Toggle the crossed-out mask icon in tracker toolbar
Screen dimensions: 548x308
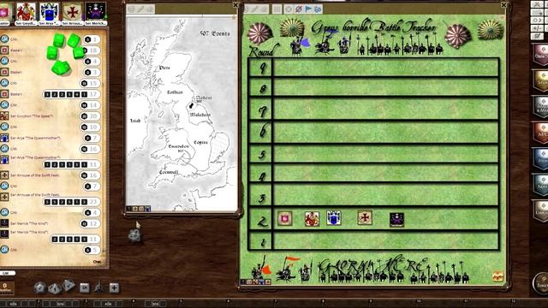click(x=299, y=9)
